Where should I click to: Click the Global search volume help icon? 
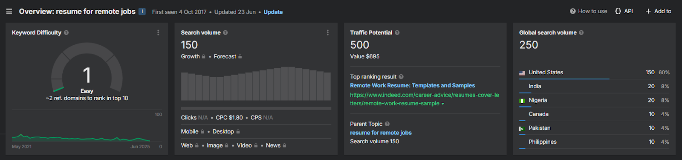tap(581, 33)
